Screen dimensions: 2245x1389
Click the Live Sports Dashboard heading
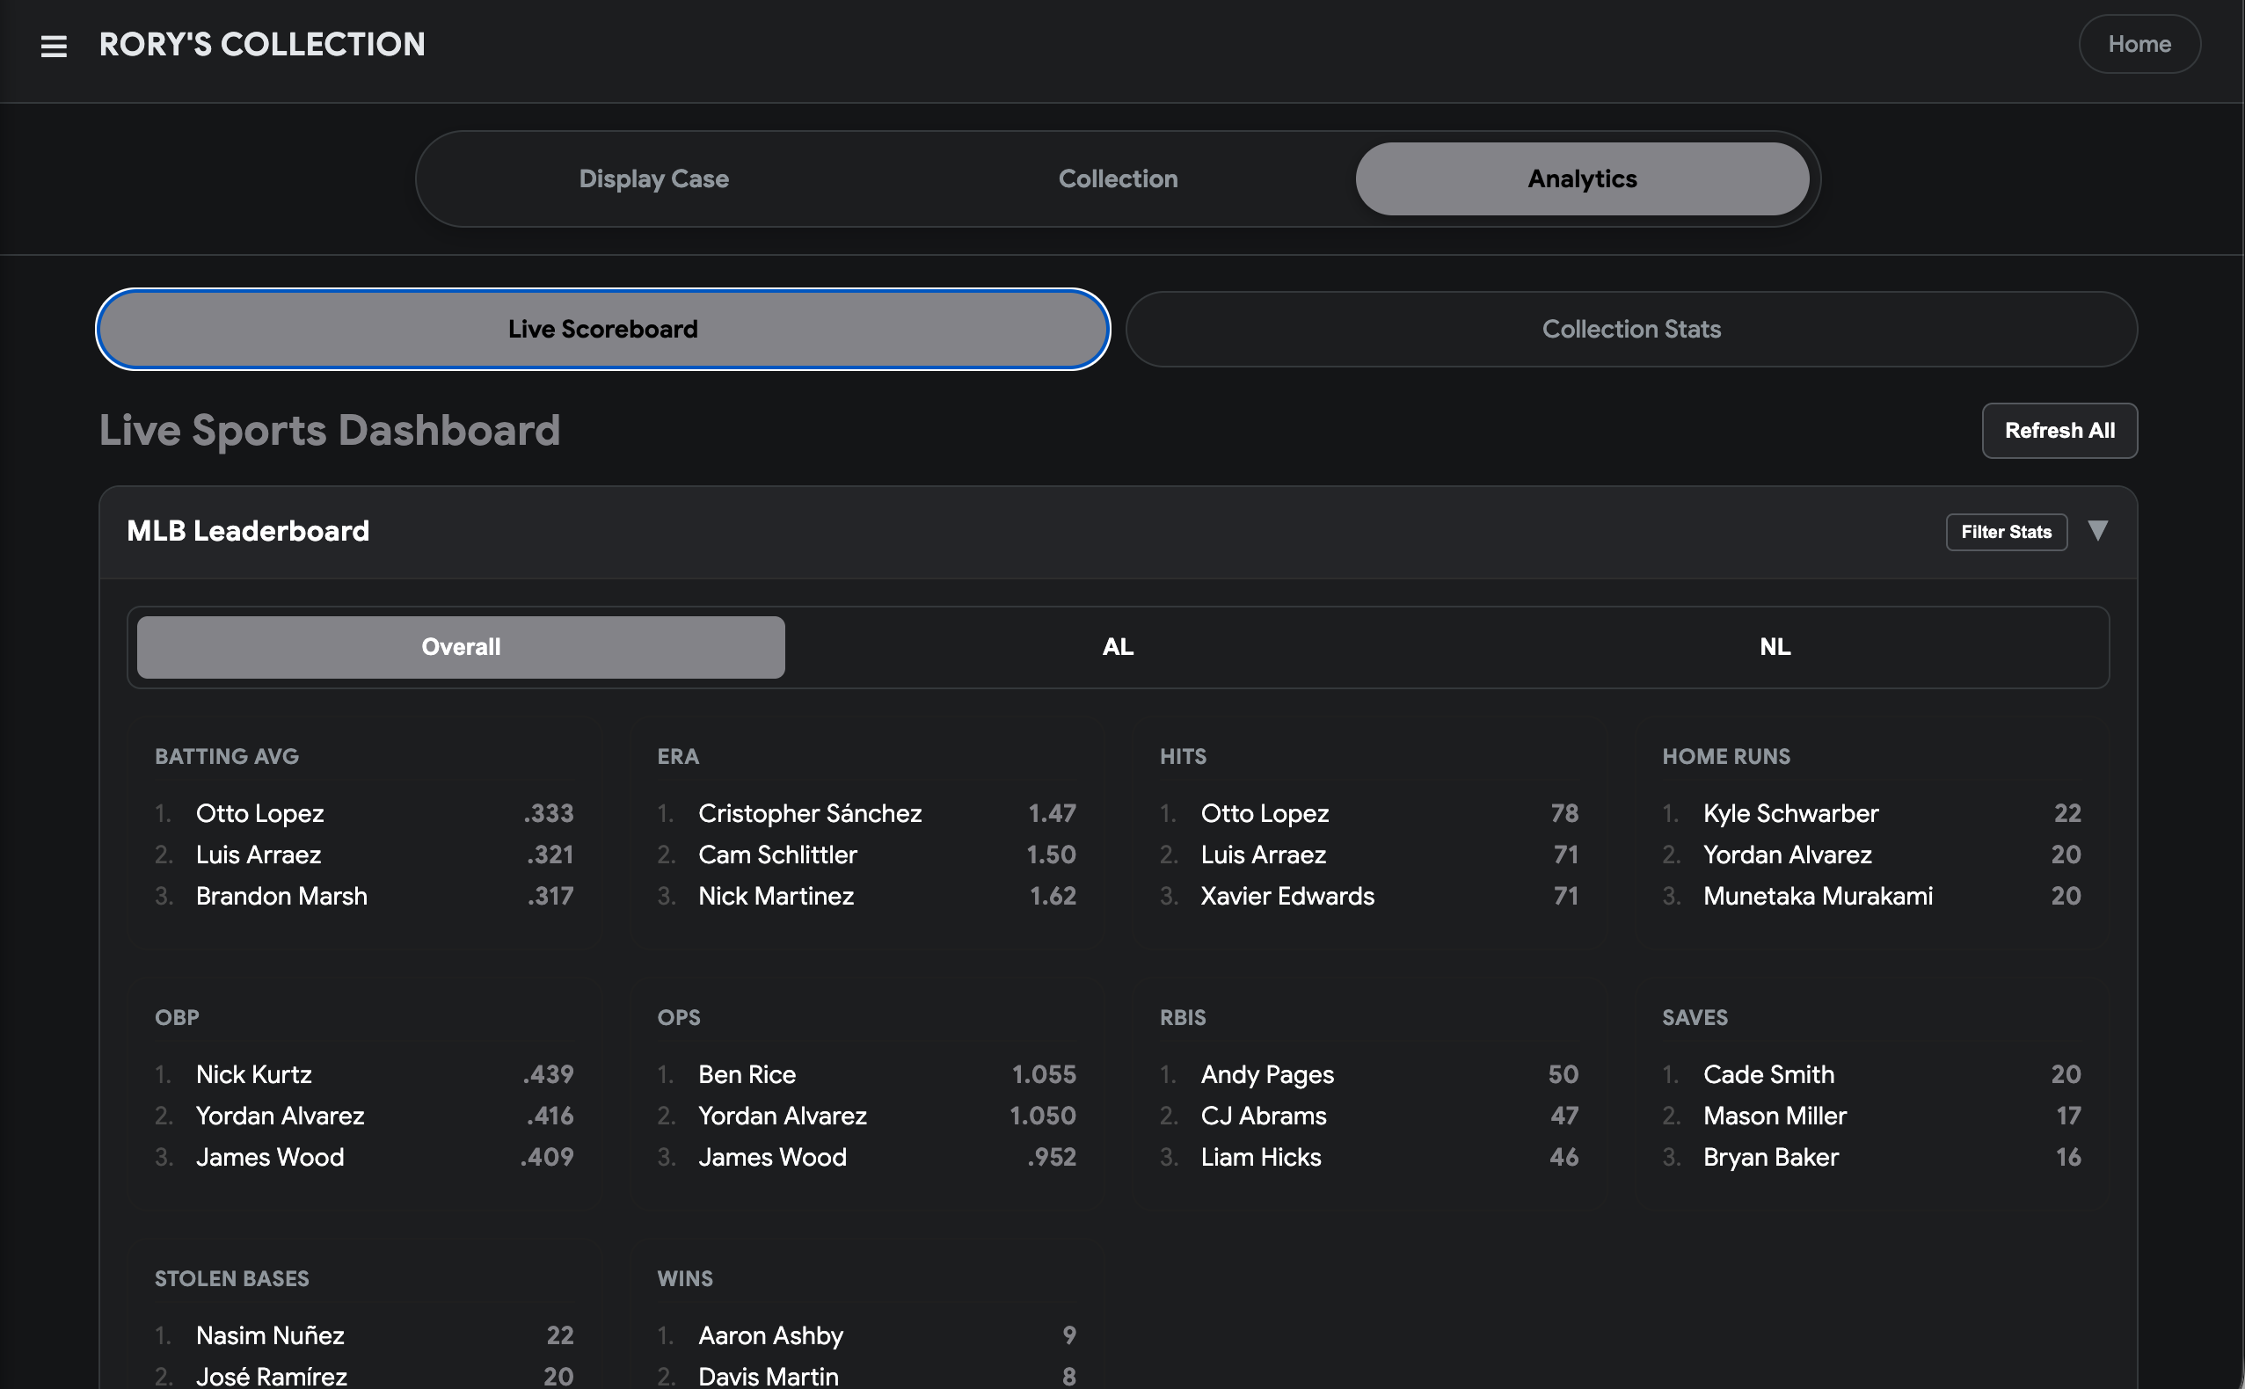(330, 430)
